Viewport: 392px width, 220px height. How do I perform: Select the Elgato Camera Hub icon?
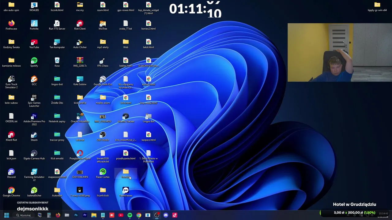34,155
